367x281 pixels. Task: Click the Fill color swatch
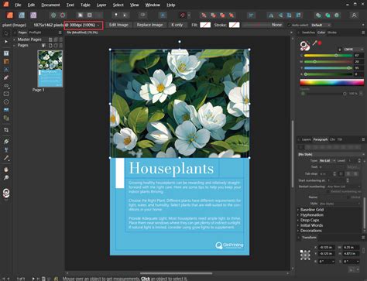[x=205, y=25]
